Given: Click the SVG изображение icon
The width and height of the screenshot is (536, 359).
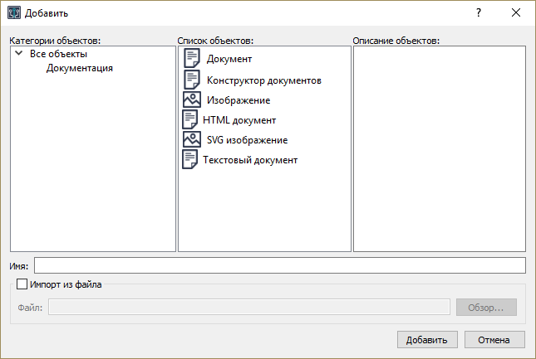Looking at the screenshot, I should (x=191, y=139).
